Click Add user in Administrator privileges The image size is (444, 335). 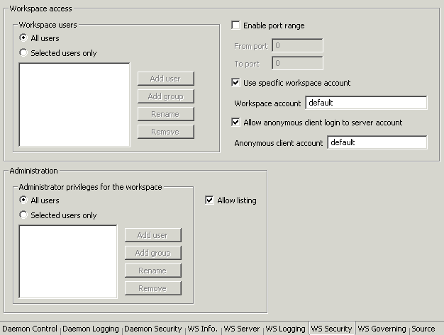pyautogui.click(x=153, y=235)
